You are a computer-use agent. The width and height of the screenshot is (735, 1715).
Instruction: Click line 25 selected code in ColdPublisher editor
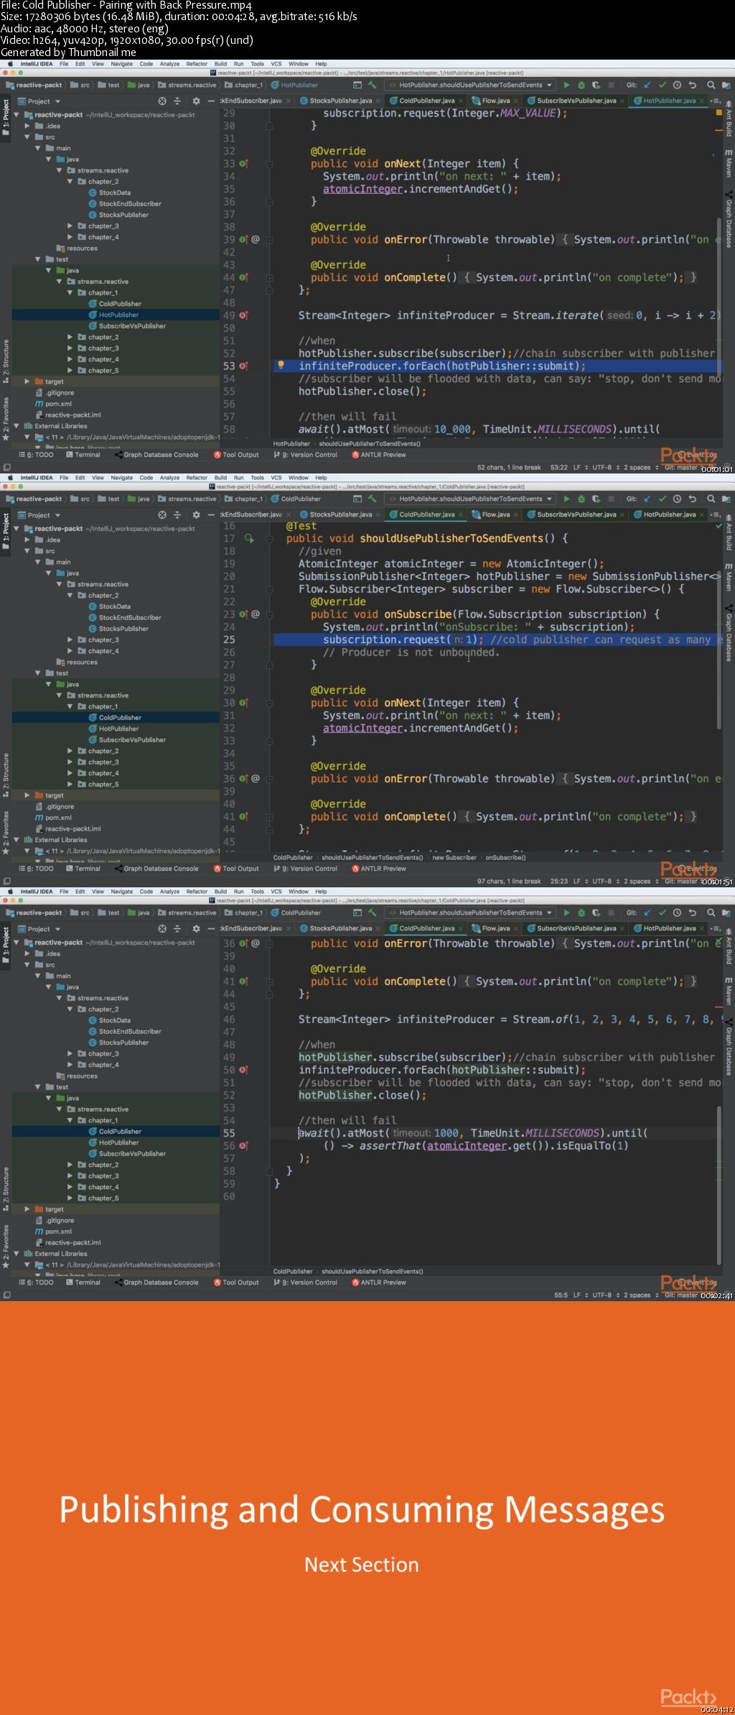(497, 639)
